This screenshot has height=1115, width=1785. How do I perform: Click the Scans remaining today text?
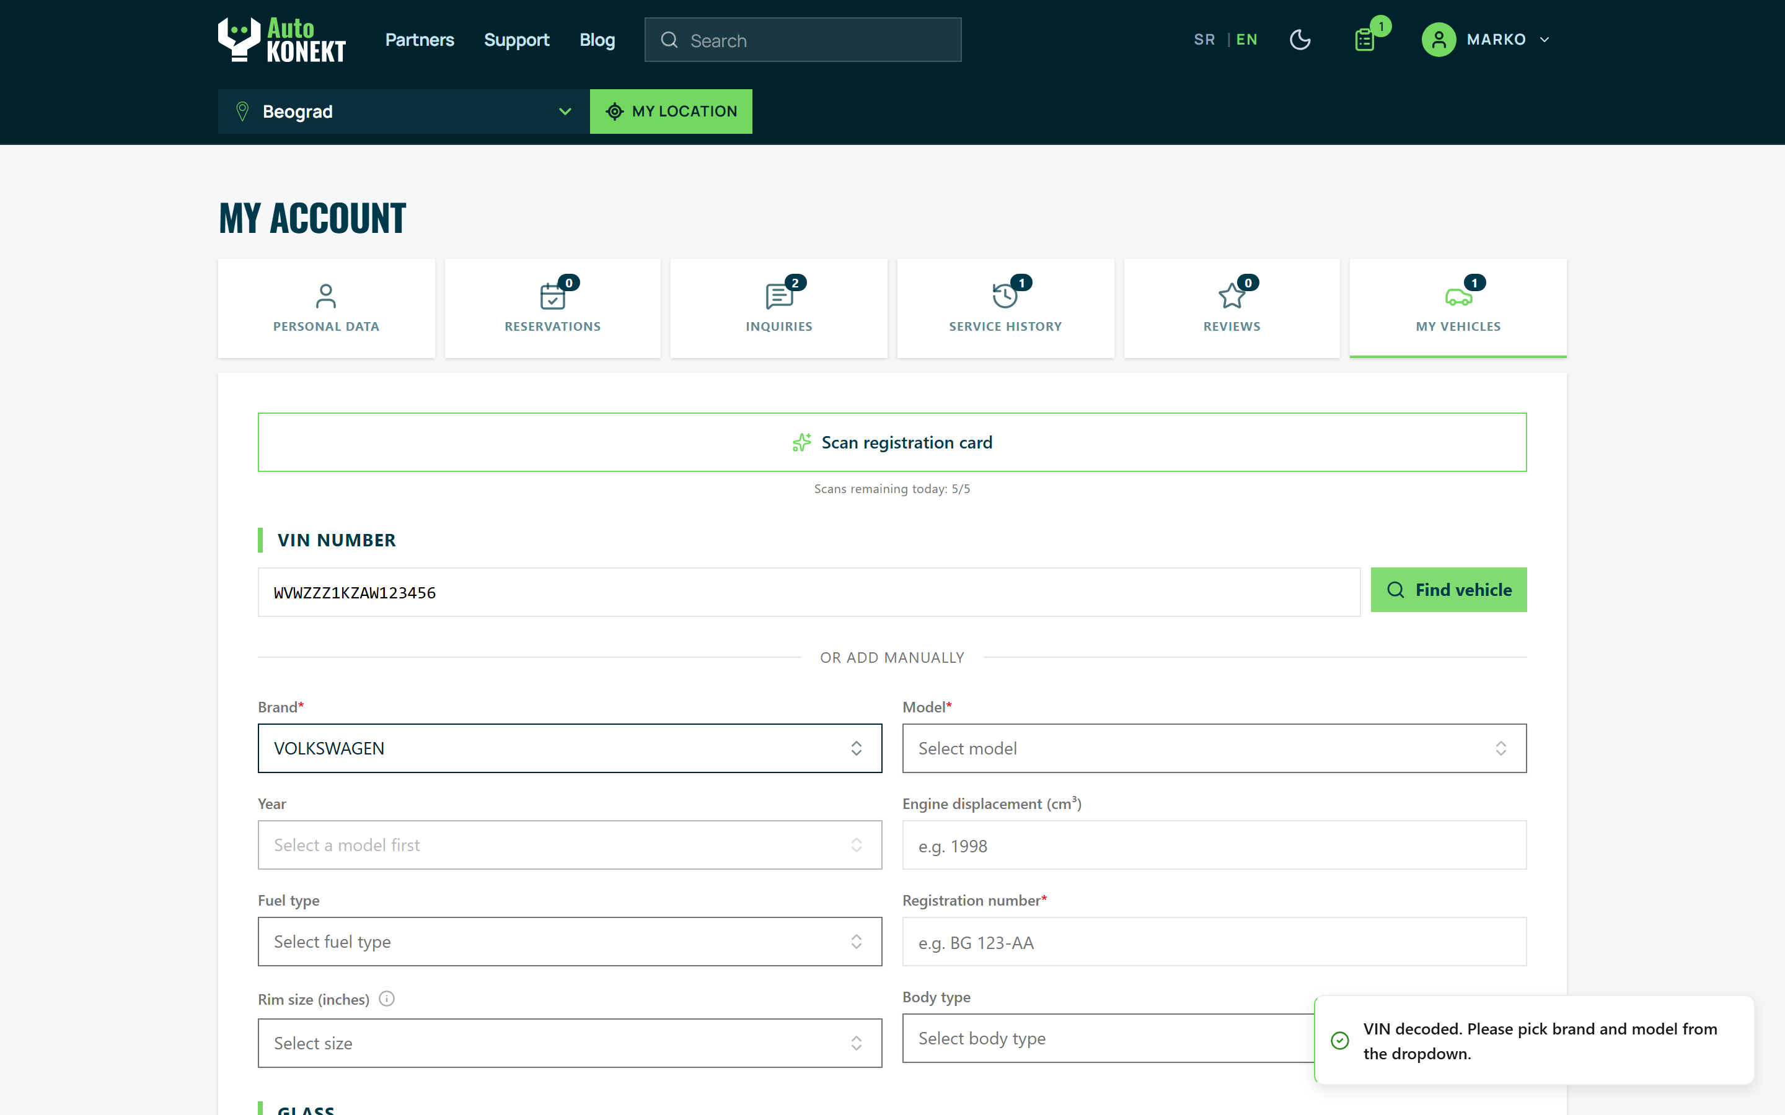892,489
